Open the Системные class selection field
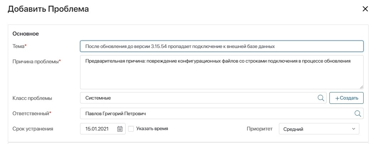The image size is (370, 144). pyautogui.click(x=203, y=98)
